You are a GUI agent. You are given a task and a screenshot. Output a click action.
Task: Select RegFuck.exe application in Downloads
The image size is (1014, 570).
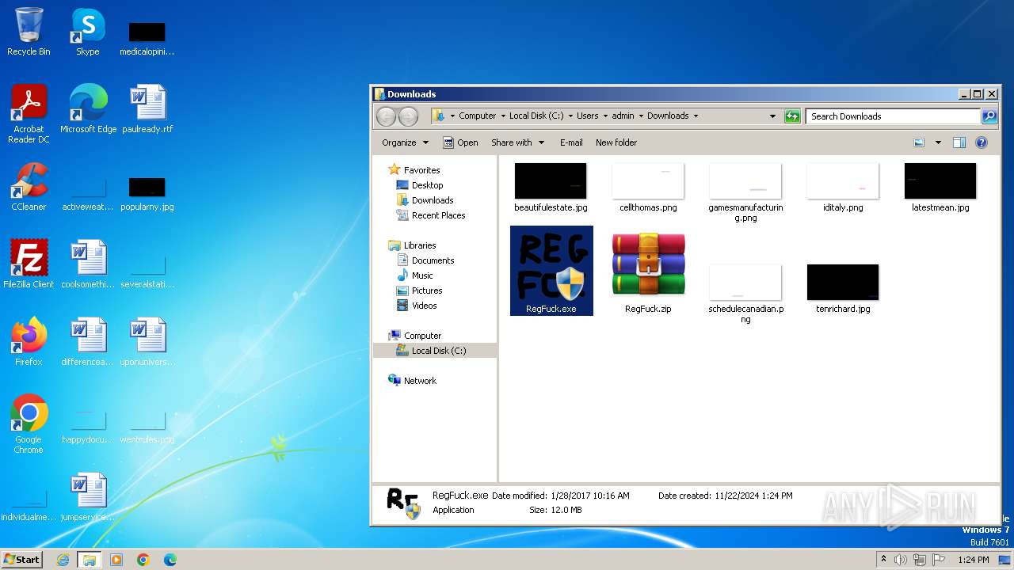pos(551,271)
